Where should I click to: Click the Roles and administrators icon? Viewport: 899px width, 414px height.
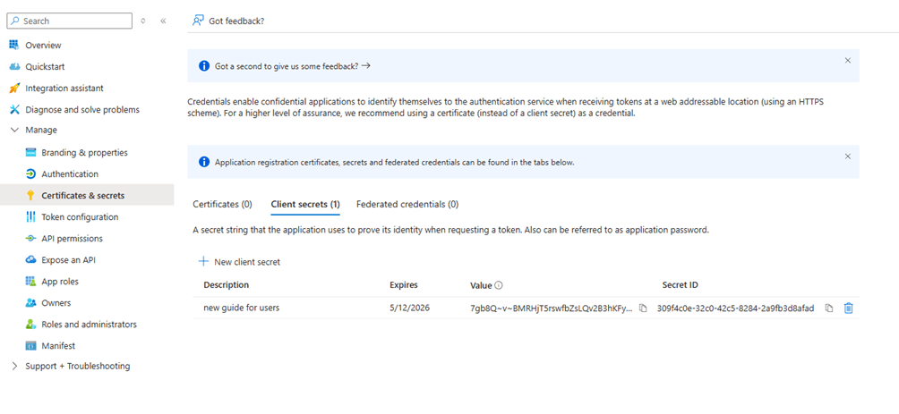coord(31,324)
